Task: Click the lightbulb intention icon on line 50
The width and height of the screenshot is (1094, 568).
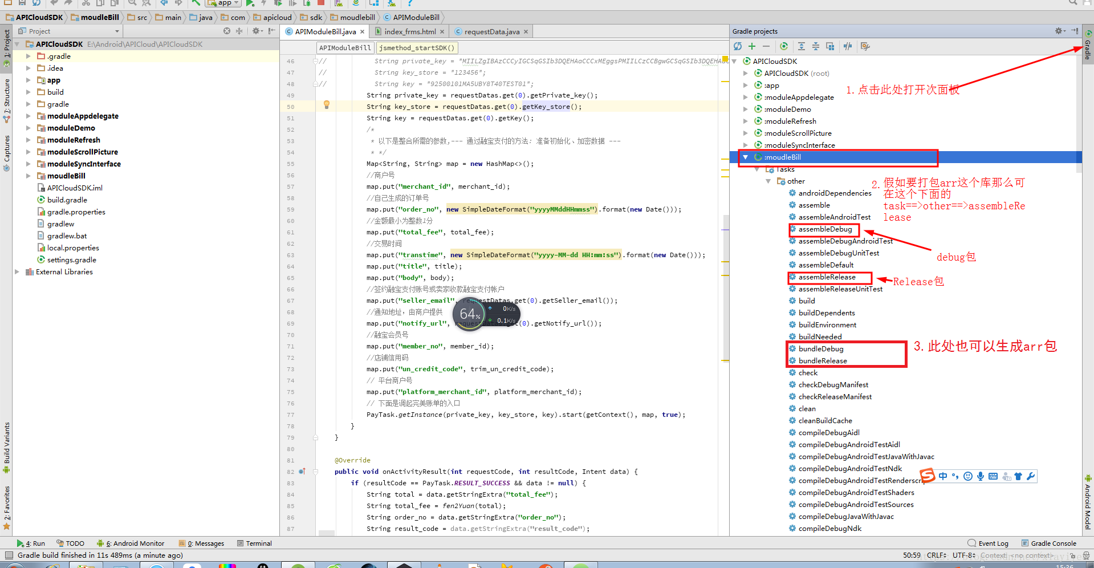Action: pos(327,105)
